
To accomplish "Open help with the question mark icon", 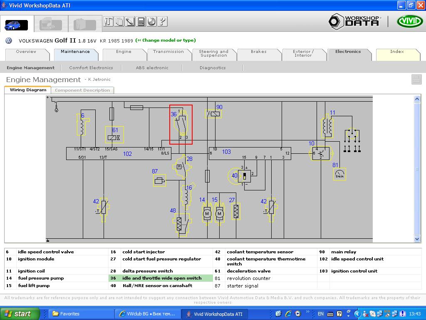I will tap(163, 21).
